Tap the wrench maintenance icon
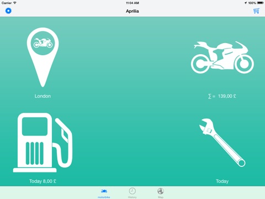 [222, 143]
